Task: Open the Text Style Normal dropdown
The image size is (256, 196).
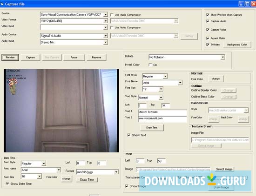Action: 161,98
